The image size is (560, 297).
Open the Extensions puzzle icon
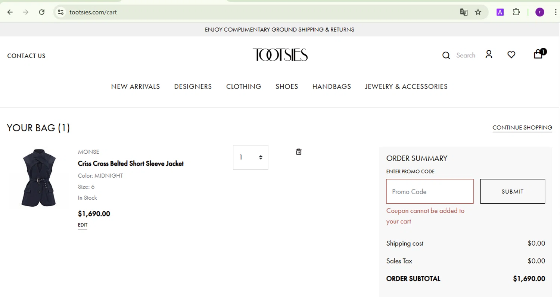tap(516, 12)
